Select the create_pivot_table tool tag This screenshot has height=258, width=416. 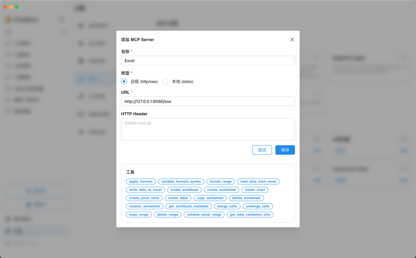tap(144, 198)
